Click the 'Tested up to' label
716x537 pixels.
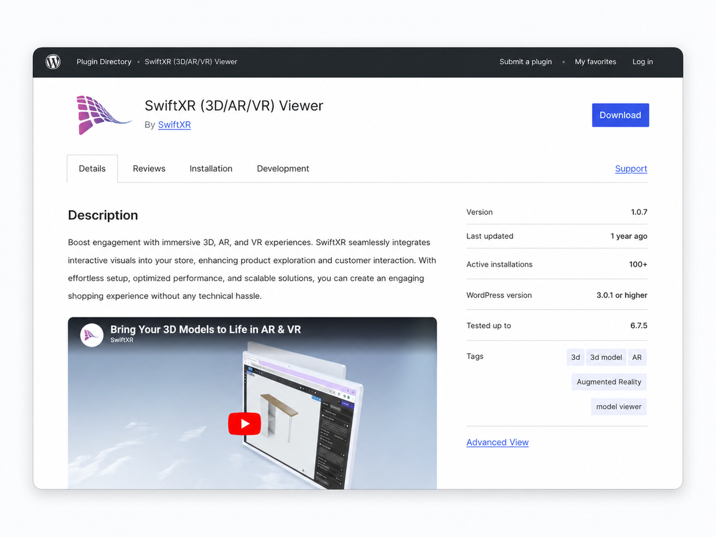click(489, 326)
